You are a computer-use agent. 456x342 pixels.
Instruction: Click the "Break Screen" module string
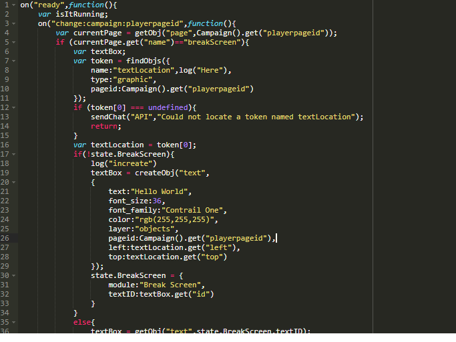(170, 285)
